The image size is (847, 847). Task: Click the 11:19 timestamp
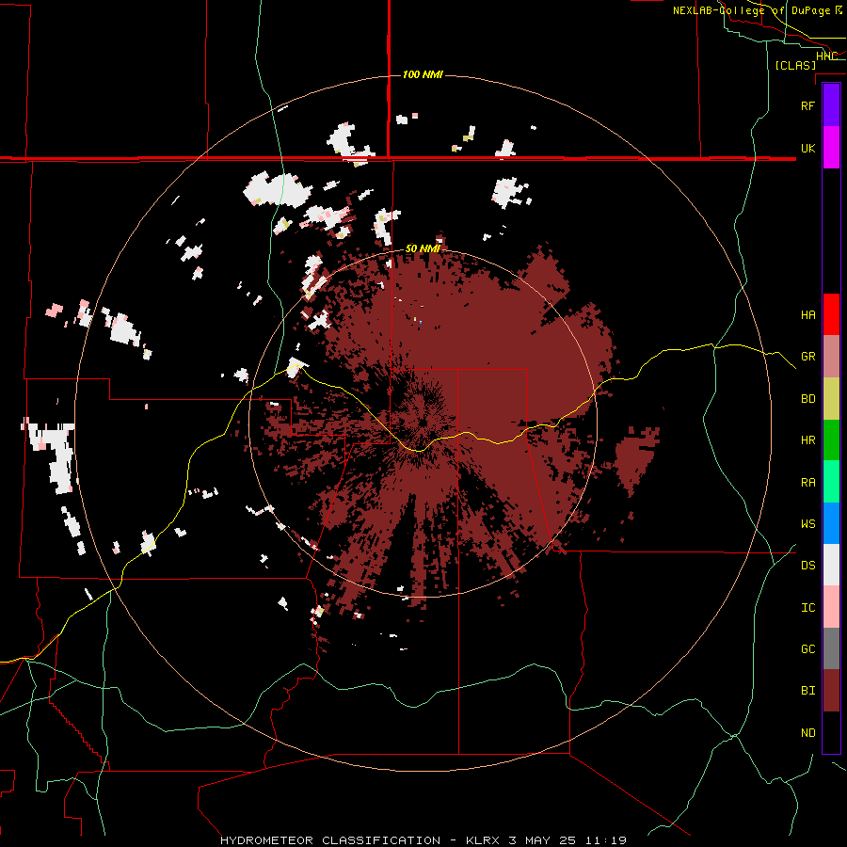(x=608, y=840)
